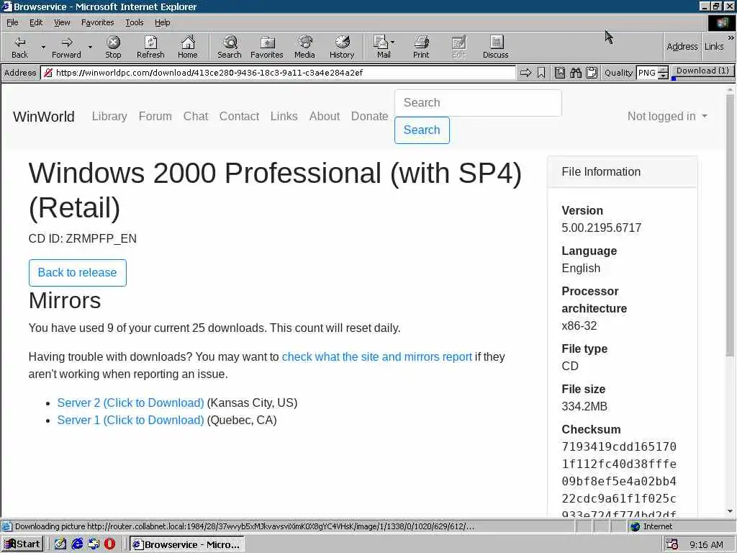Open the Library nav link
Screen dimensions: 737x553
(x=109, y=116)
